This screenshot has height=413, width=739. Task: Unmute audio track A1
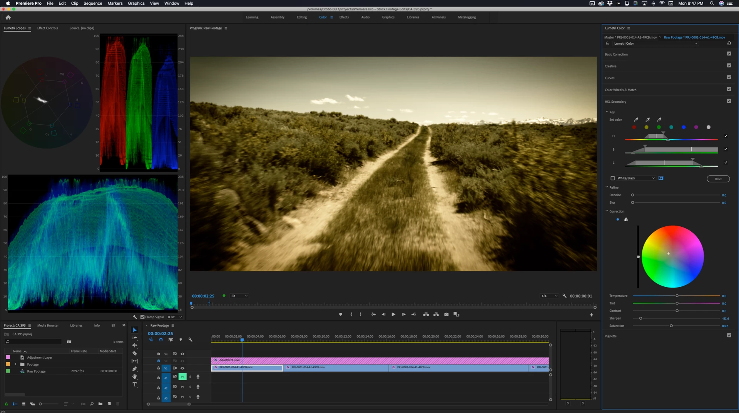(x=182, y=376)
